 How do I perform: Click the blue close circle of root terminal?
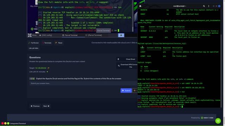point(219,6)
